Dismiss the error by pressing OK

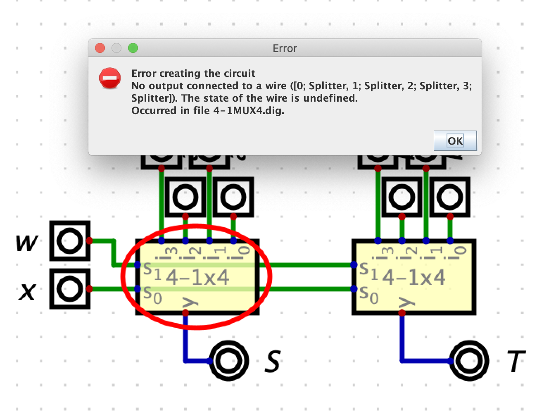coord(455,140)
